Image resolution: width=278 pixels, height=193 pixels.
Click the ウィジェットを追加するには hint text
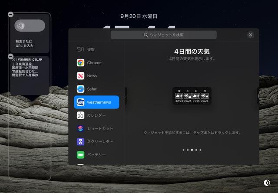point(192,133)
